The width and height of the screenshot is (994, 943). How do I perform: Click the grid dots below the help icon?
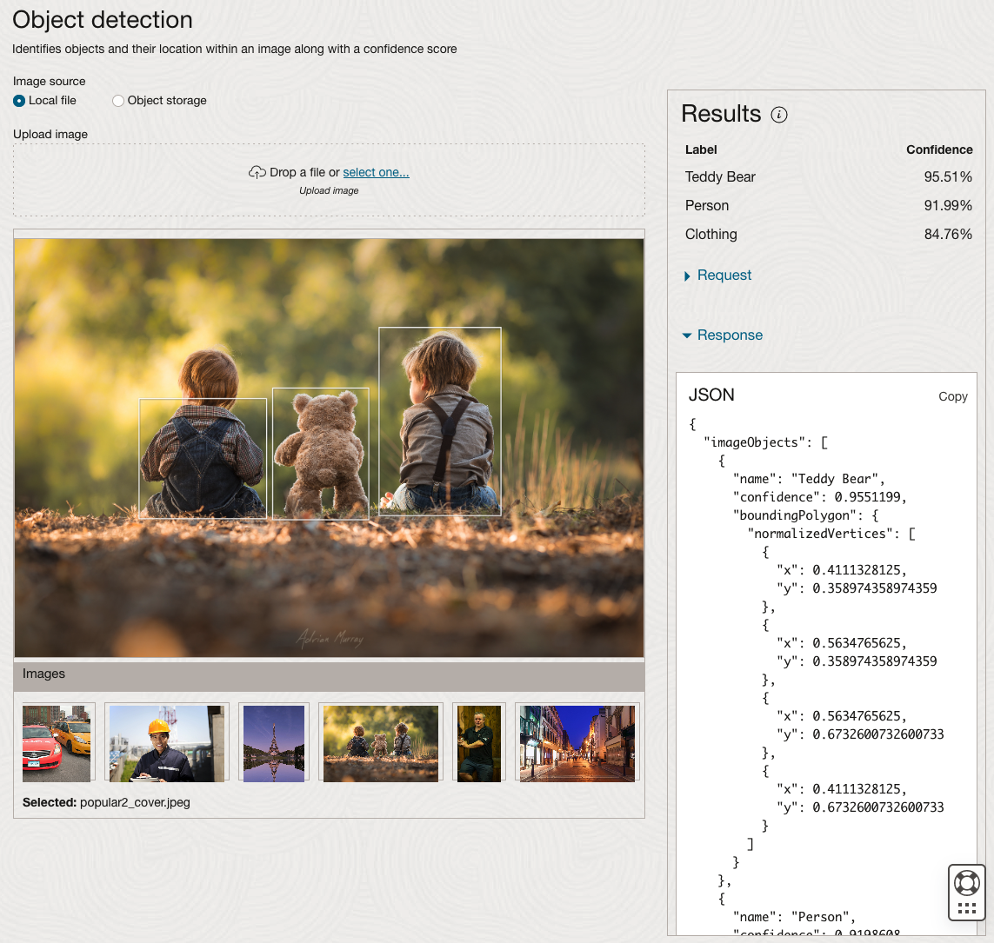(x=966, y=908)
